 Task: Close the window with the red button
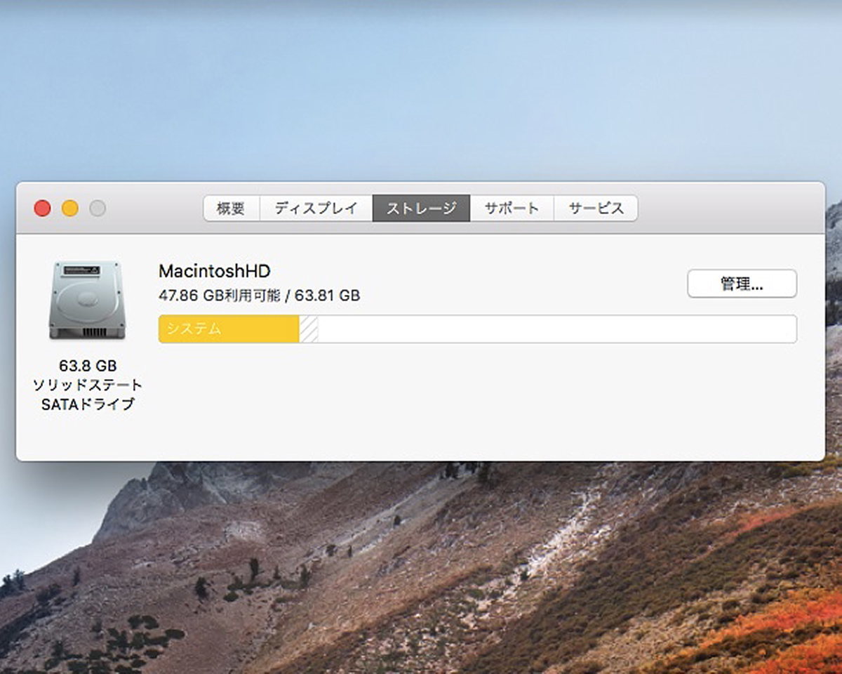(x=42, y=209)
